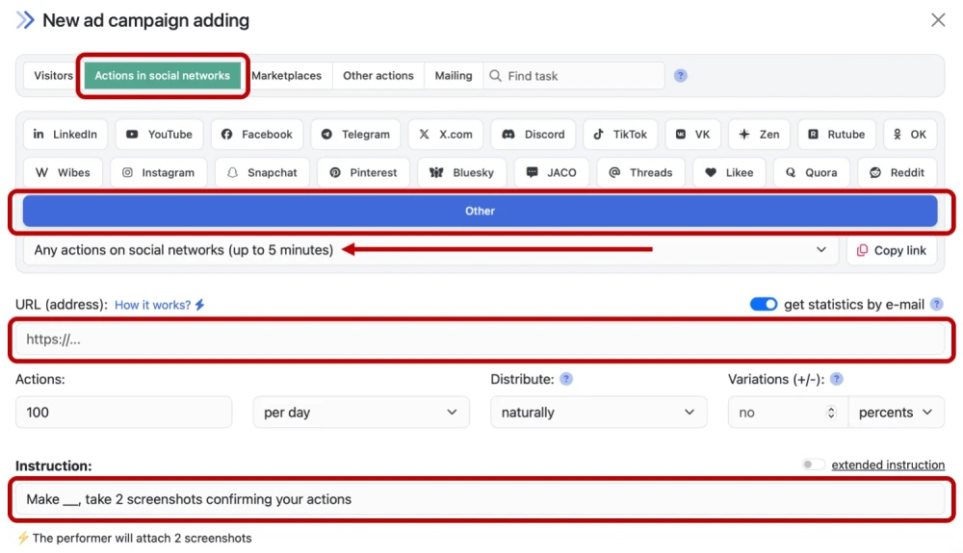Pick the Telegram network button
The height and width of the screenshot is (553, 963).
coord(355,135)
